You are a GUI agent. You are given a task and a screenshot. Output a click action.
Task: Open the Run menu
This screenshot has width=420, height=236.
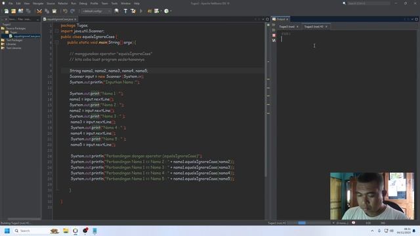click(x=73, y=3)
